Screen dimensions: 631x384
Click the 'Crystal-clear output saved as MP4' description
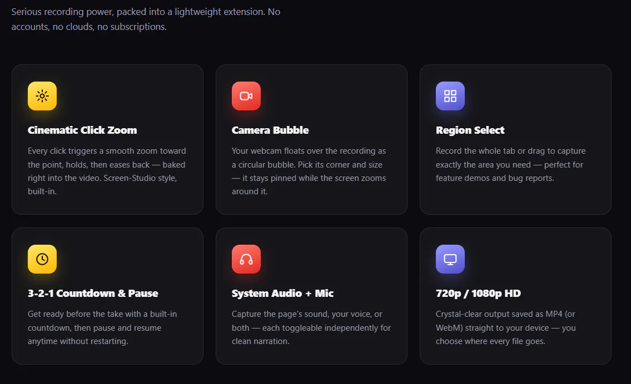click(x=506, y=327)
